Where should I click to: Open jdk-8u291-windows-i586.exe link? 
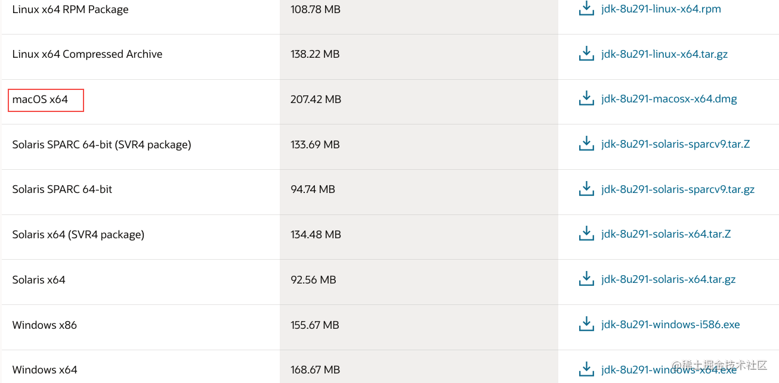(670, 325)
